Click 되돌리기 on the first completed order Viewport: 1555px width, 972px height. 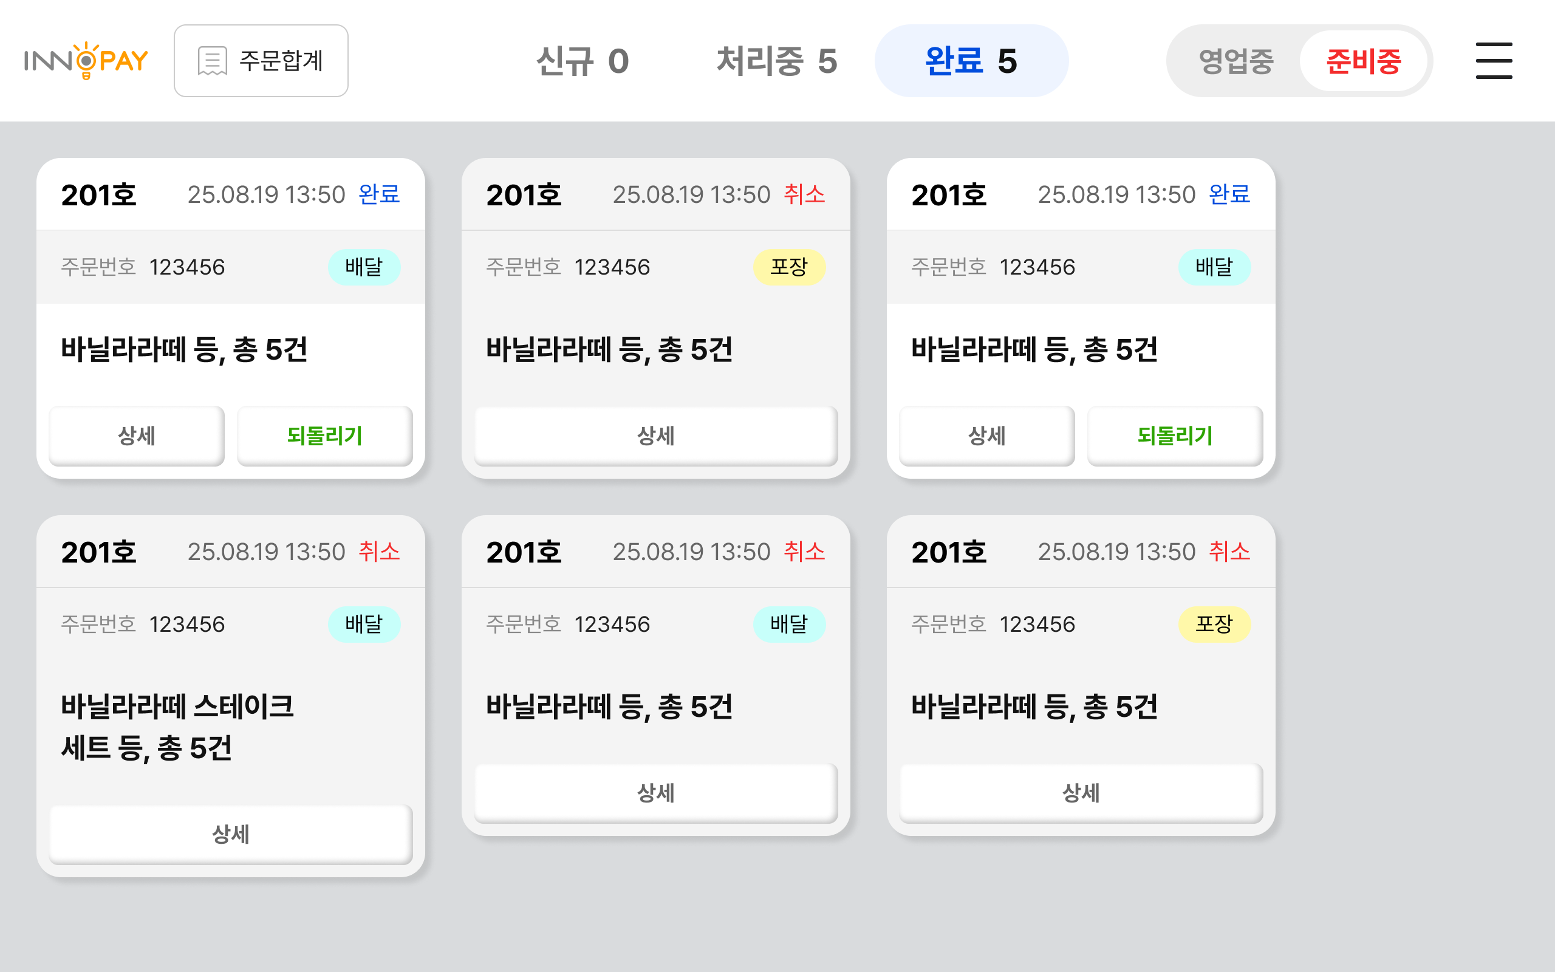(324, 436)
